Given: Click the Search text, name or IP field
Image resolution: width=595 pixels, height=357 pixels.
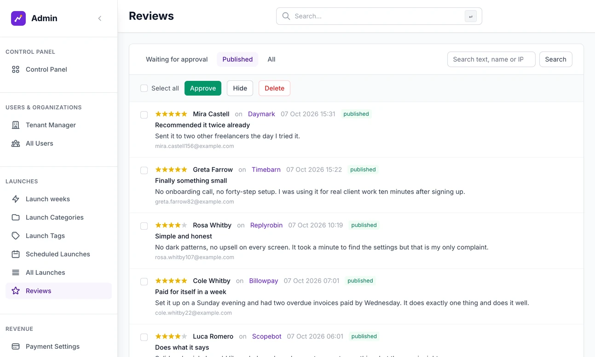Looking at the screenshot, I should 491,59.
